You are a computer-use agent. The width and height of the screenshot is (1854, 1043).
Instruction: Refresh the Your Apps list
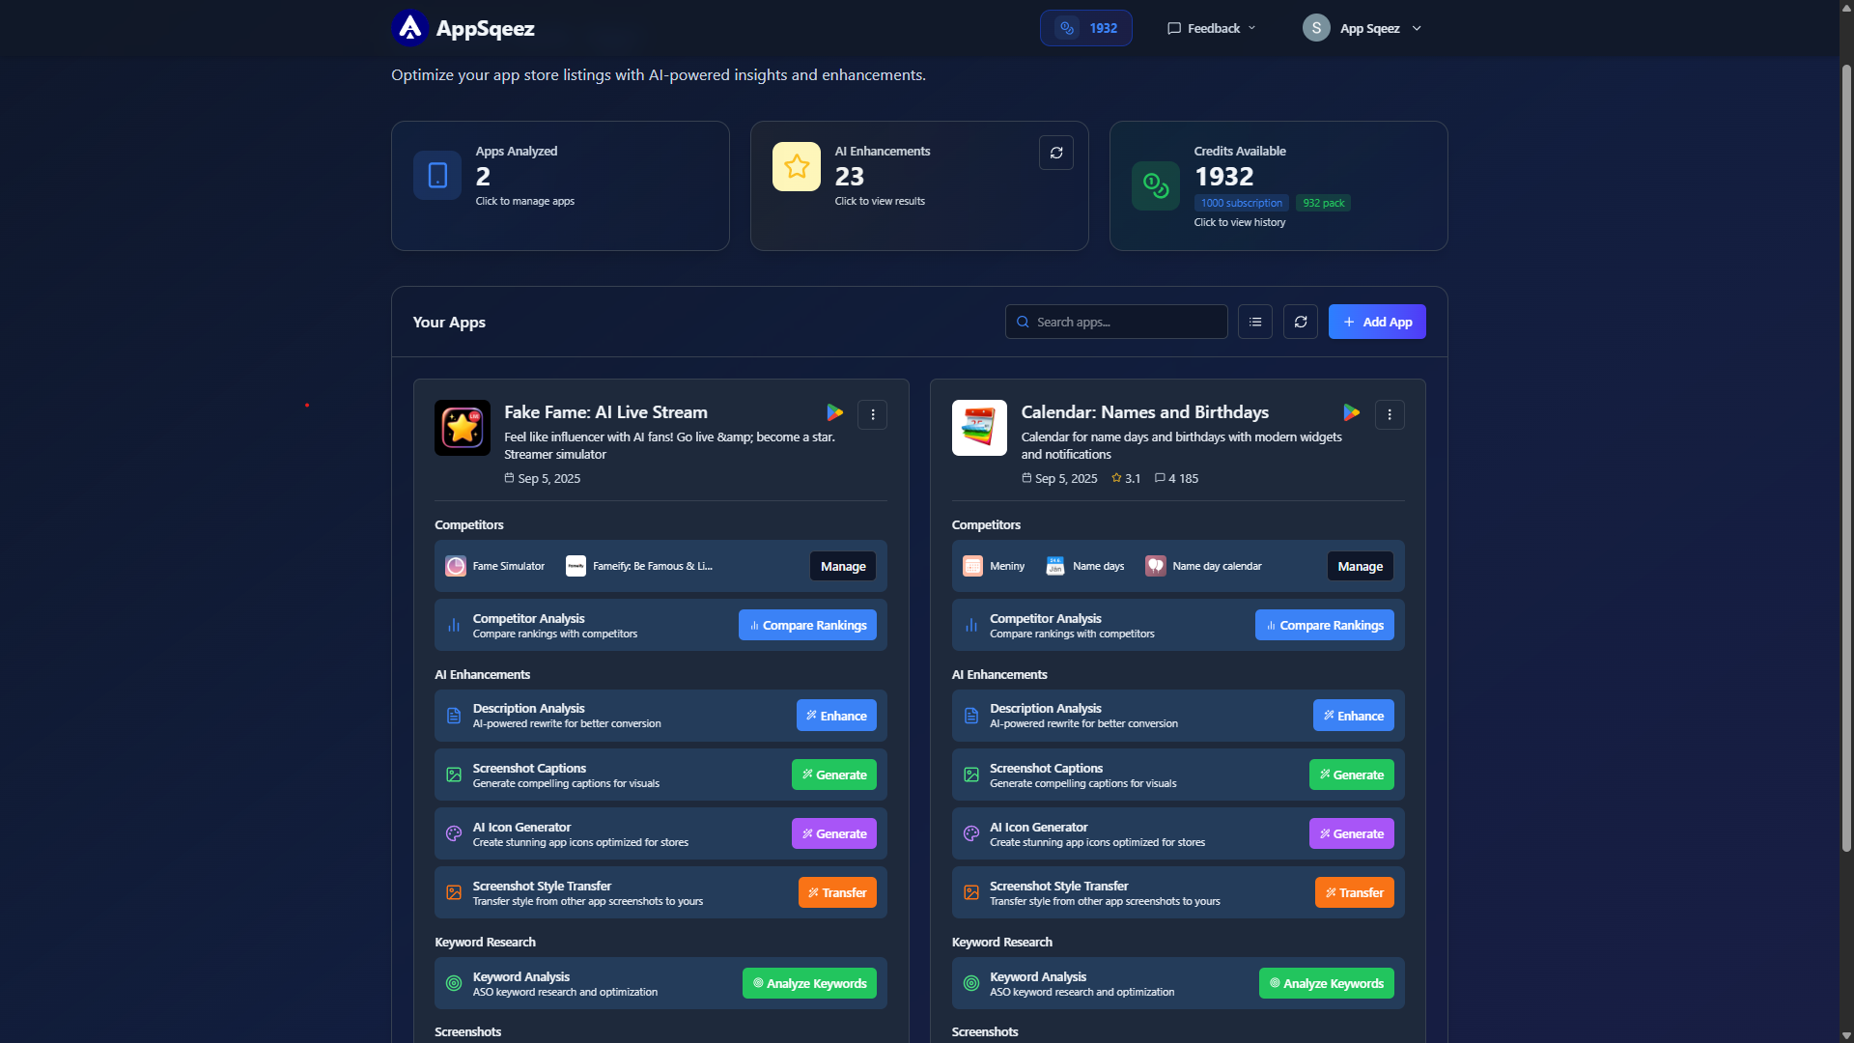click(1301, 322)
